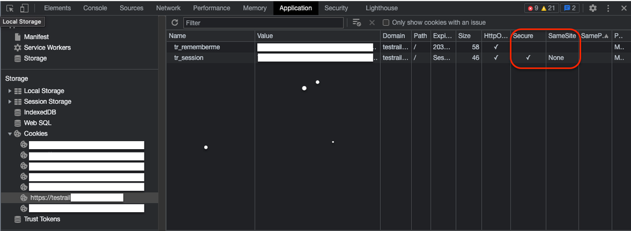
Task: Select the Application tab
Action: coord(296,8)
